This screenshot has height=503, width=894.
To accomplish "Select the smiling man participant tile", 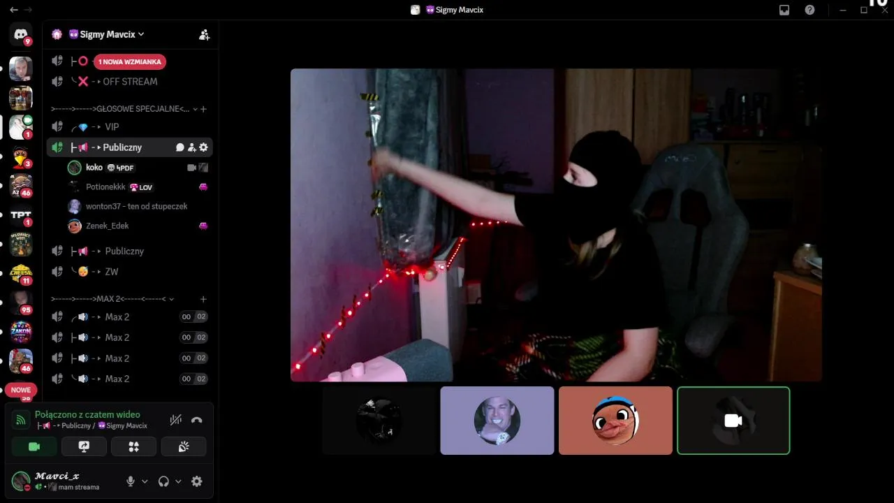I will click(497, 421).
